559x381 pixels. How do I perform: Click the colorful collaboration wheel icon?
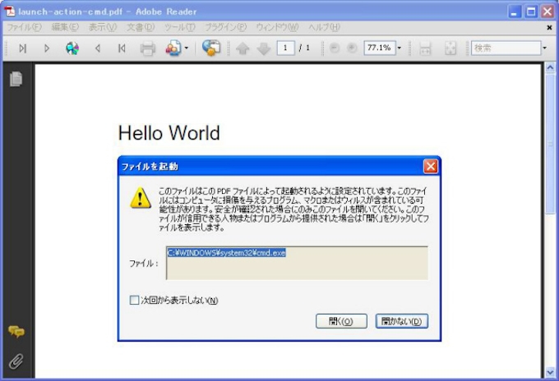click(x=72, y=48)
